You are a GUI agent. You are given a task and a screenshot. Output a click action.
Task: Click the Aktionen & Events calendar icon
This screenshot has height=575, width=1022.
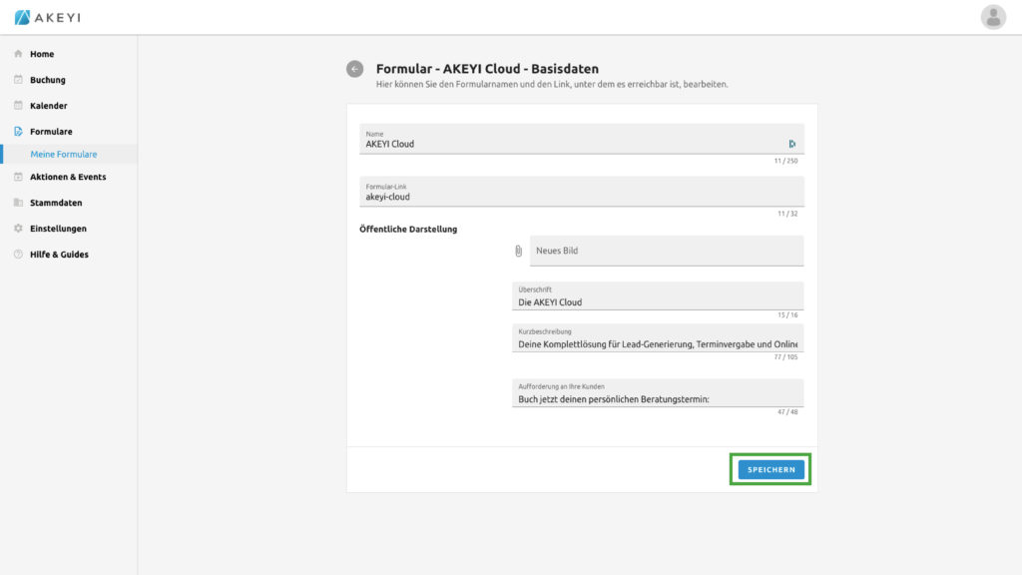tap(18, 177)
